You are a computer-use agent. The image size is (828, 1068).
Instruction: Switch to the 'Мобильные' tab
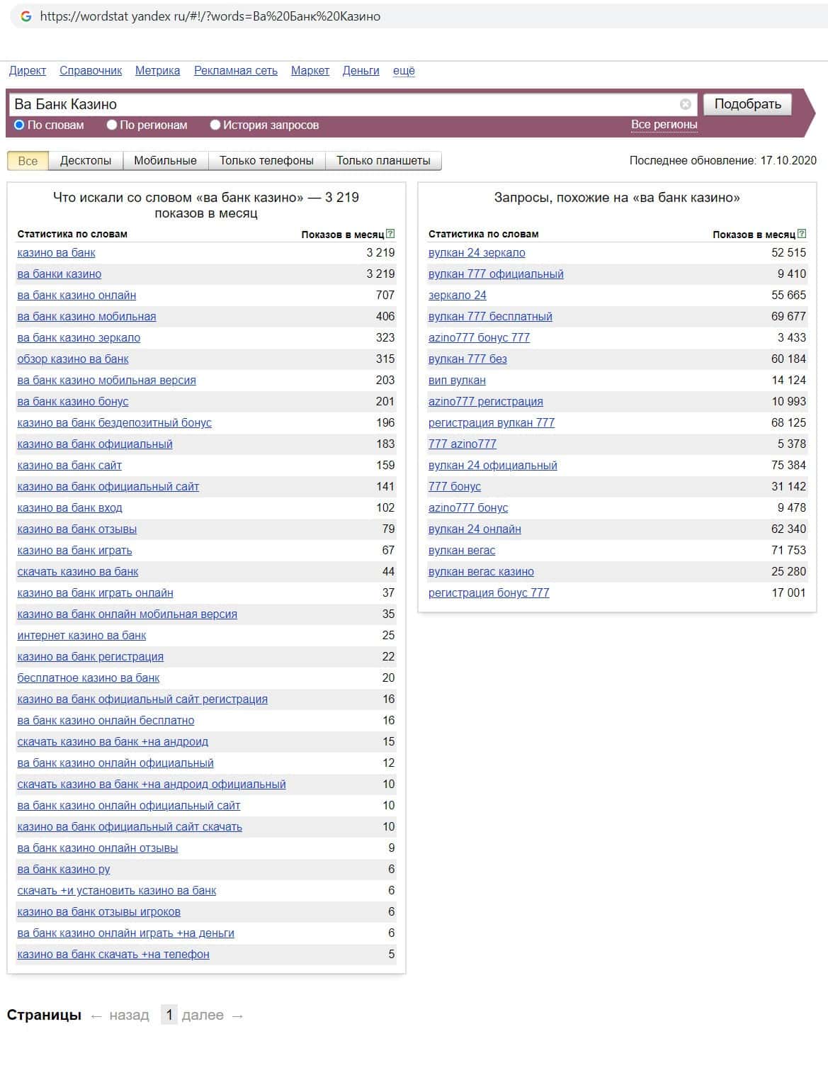pyautogui.click(x=165, y=161)
